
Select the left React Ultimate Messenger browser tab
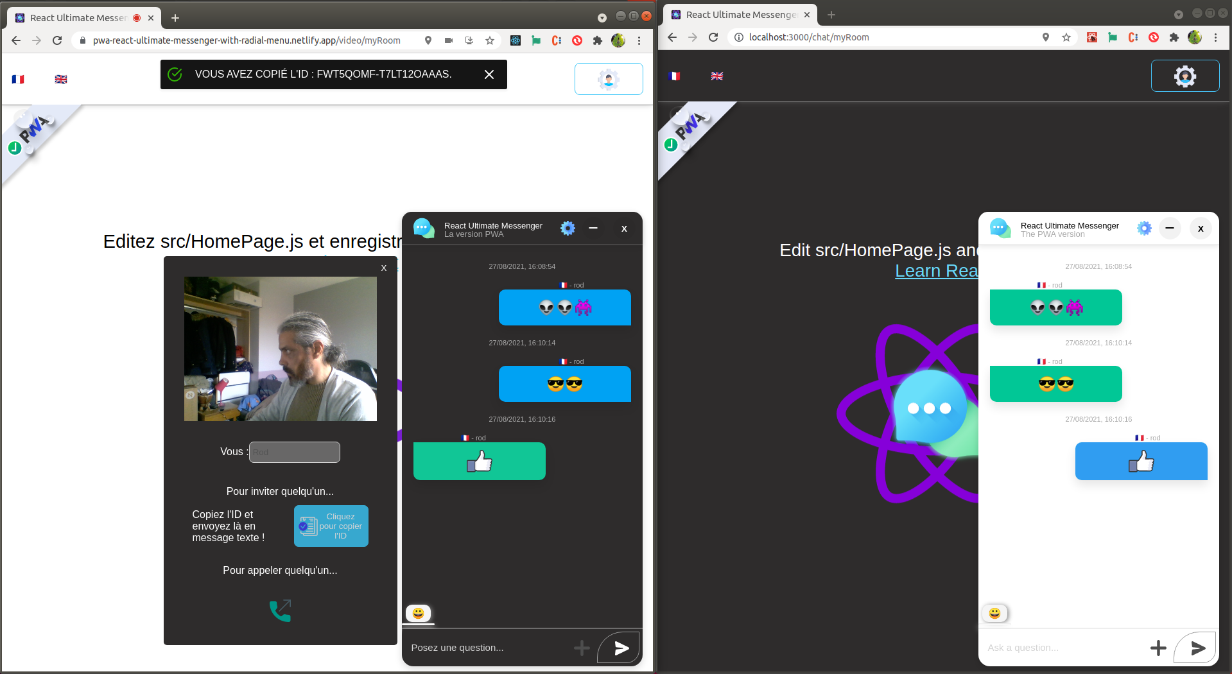[x=77, y=18]
